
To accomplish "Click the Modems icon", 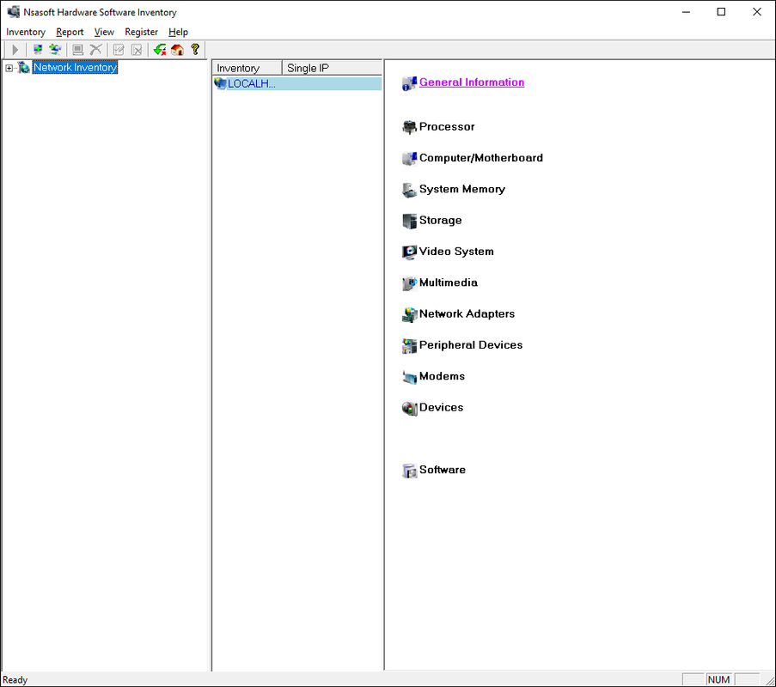I will pos(409,377).
